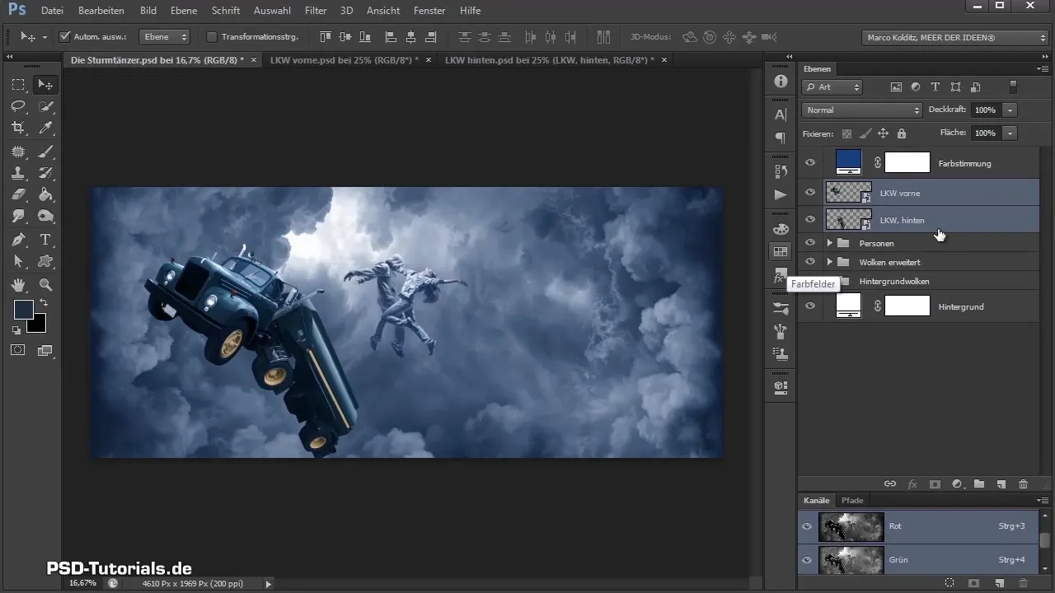Open the Filter menu

(316, 11)
